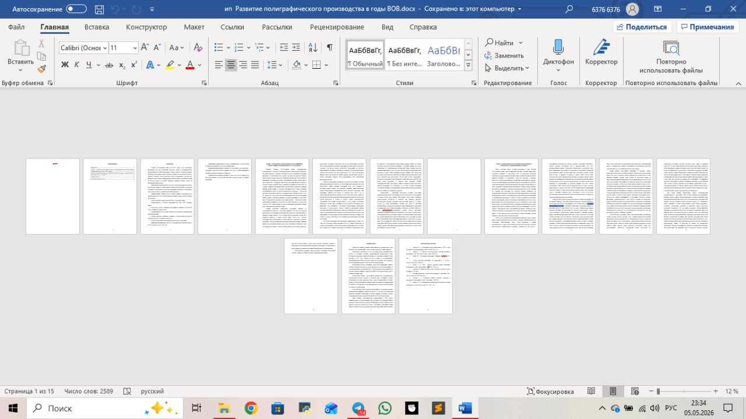Click the Comments (Примечания) button
Image resolution: width=746 pixels, height=419 pixels.
(707, 27)
